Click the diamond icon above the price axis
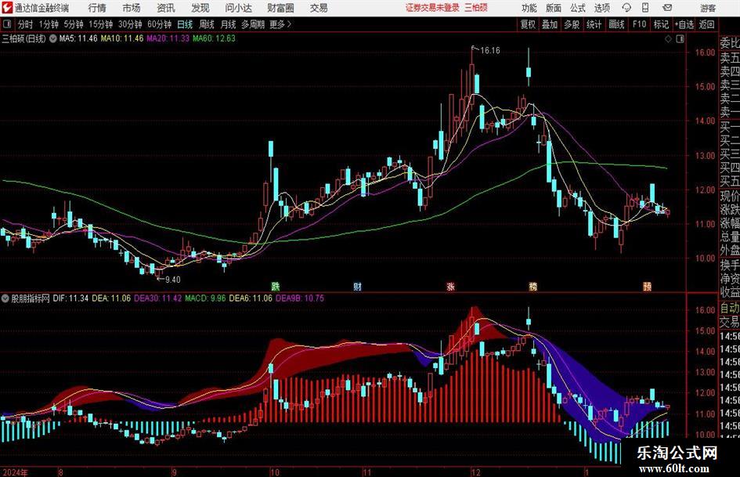The image size is (740, 477). (668, 39)
